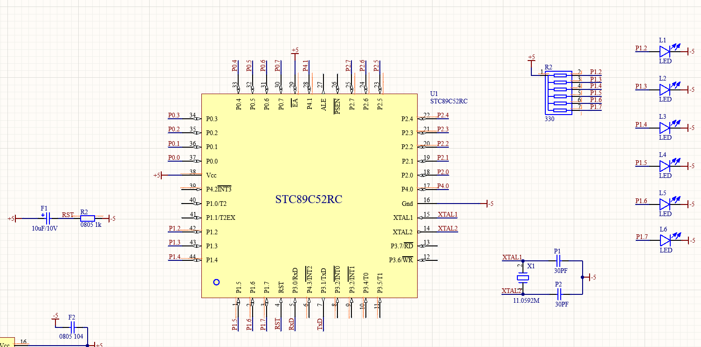
Task: Select the 0805 1k resistor symbol
Action: click(88, 218)
